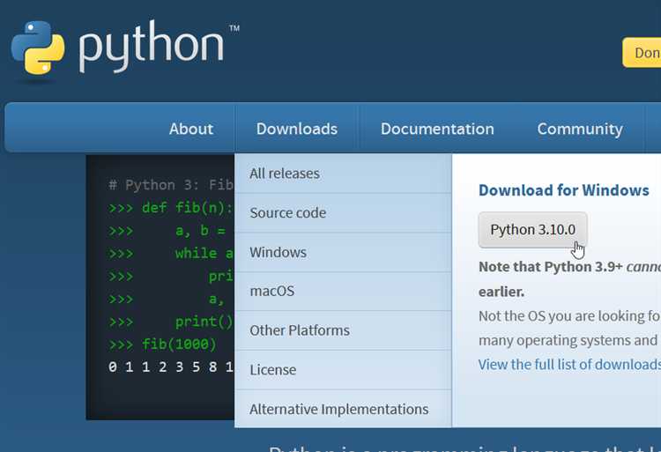Click the '# Python 3: Fib' comment line

[x=171, y=185]
